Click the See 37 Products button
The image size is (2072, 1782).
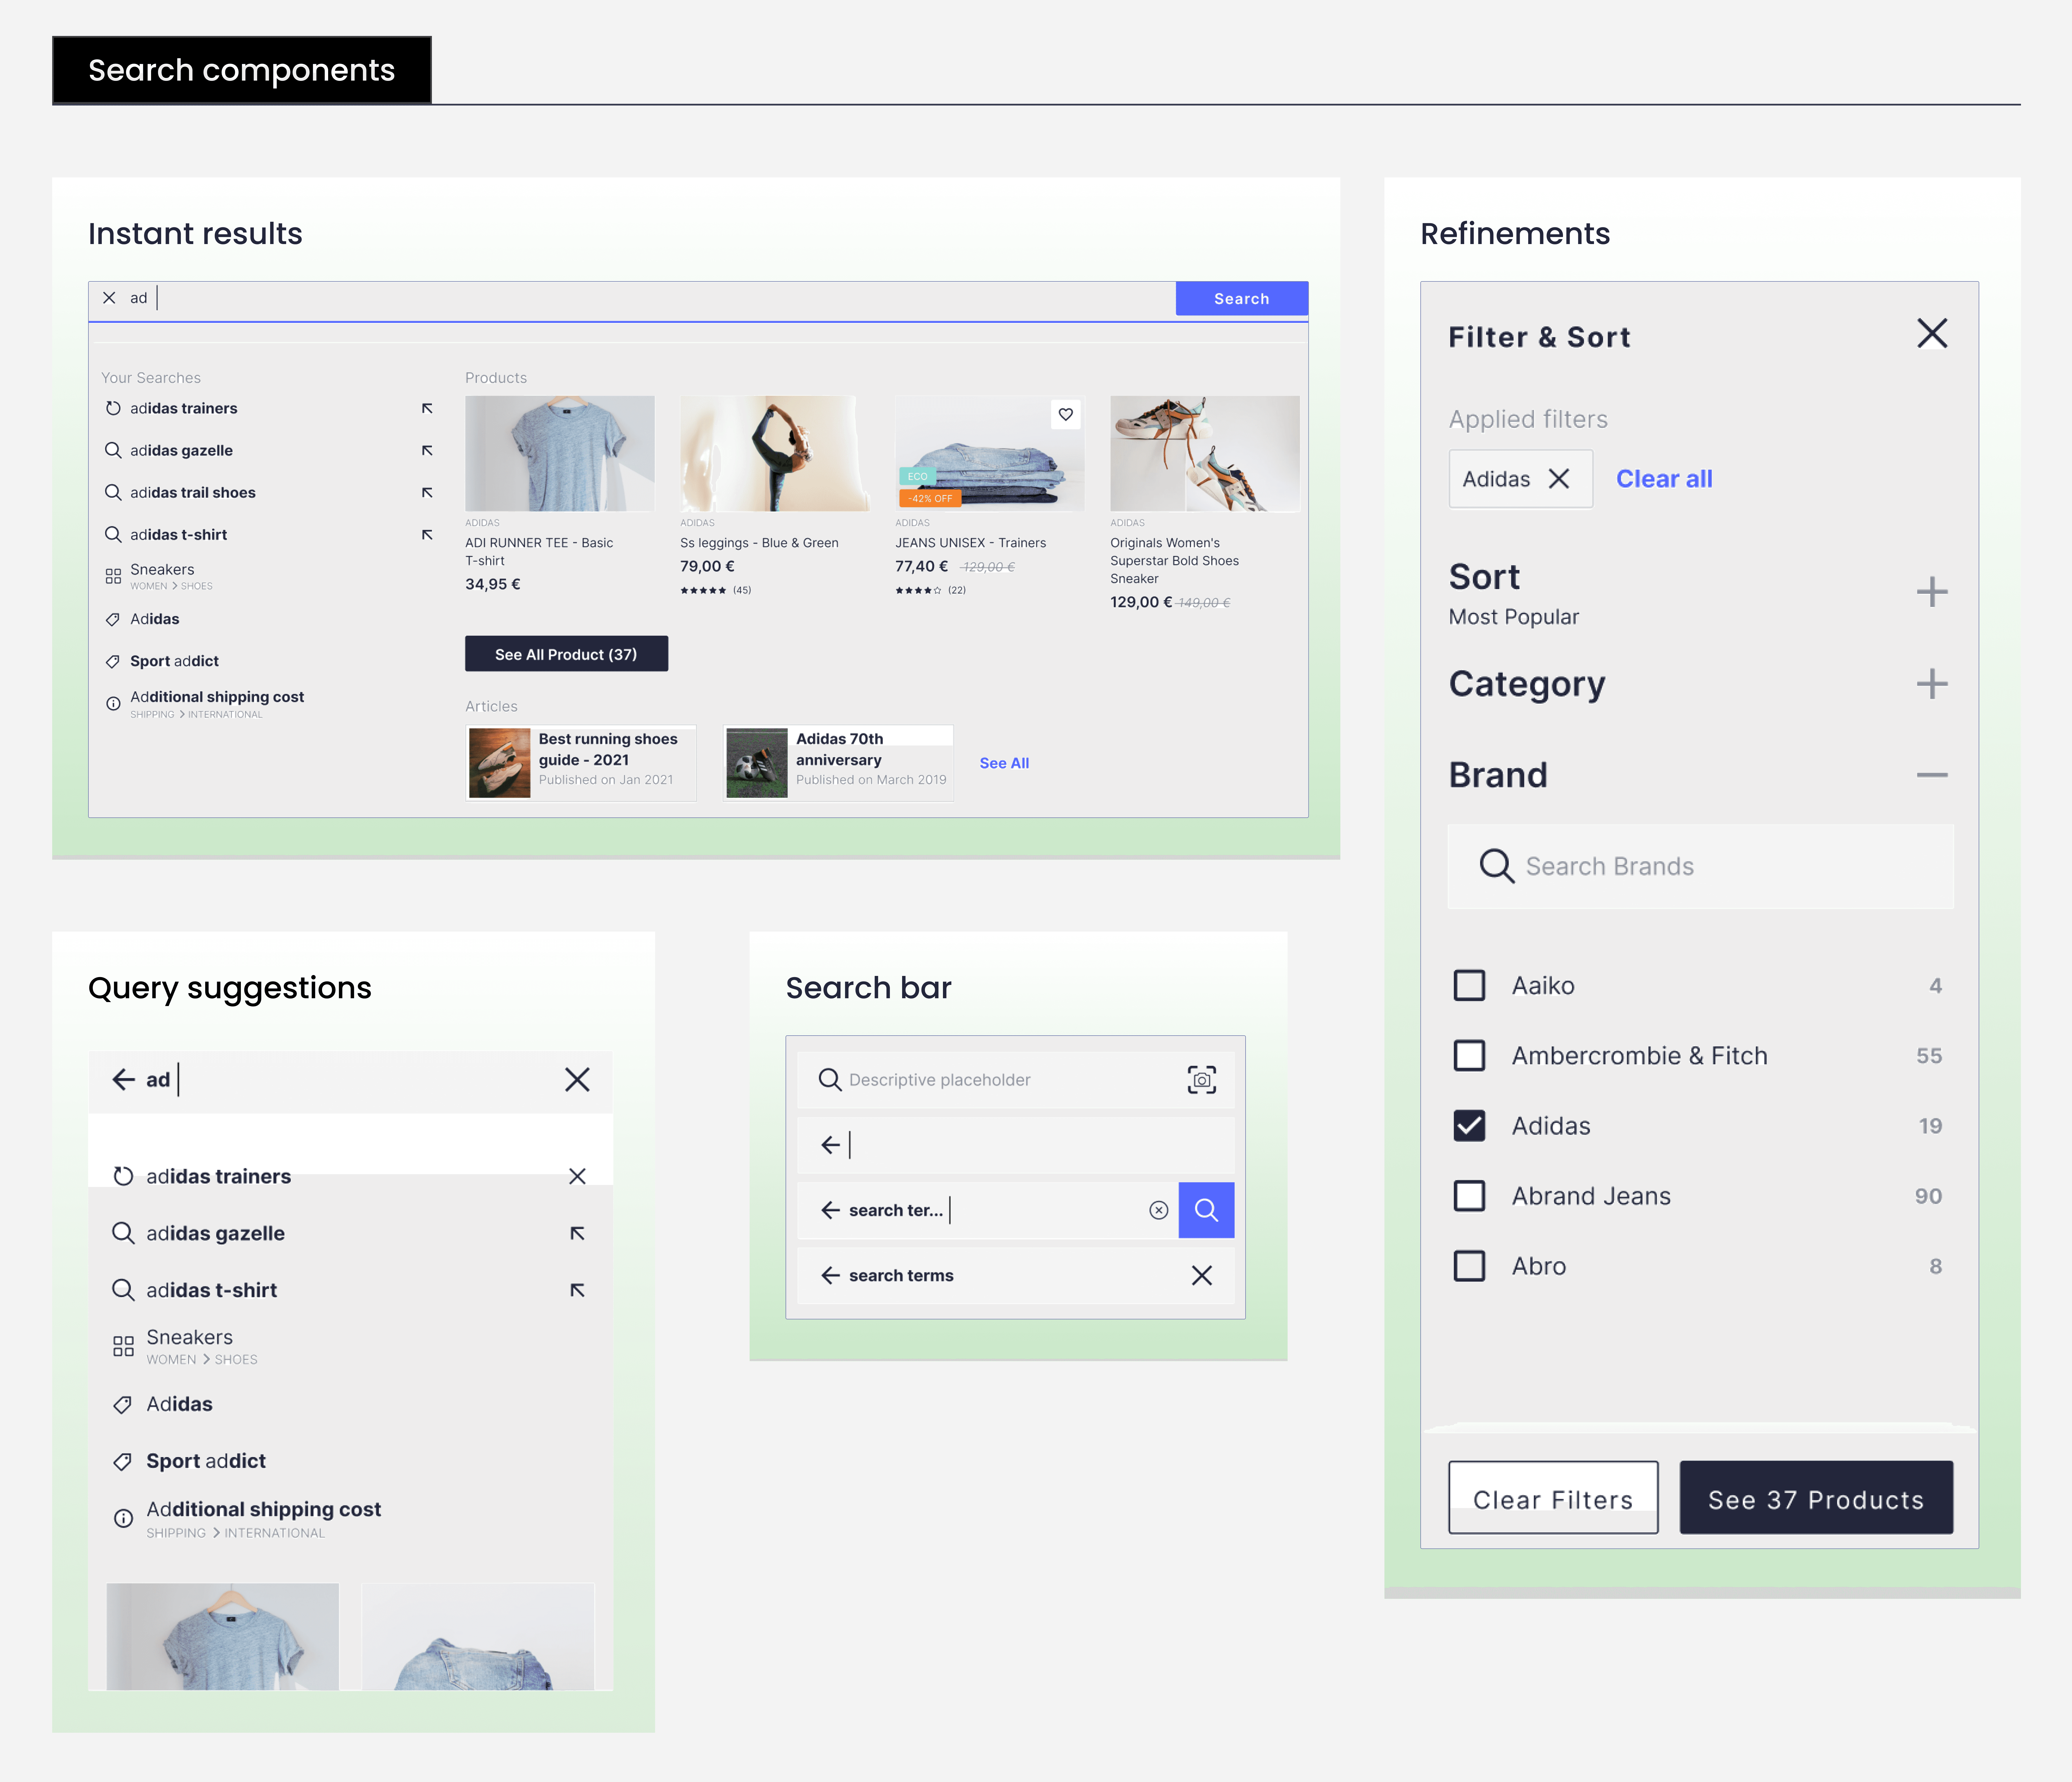tap(1816, 1498)
